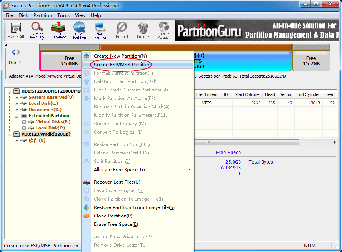Click Restore Partition From Image File icon
Viewport: 342px width, 252px height.
(87, 207)
